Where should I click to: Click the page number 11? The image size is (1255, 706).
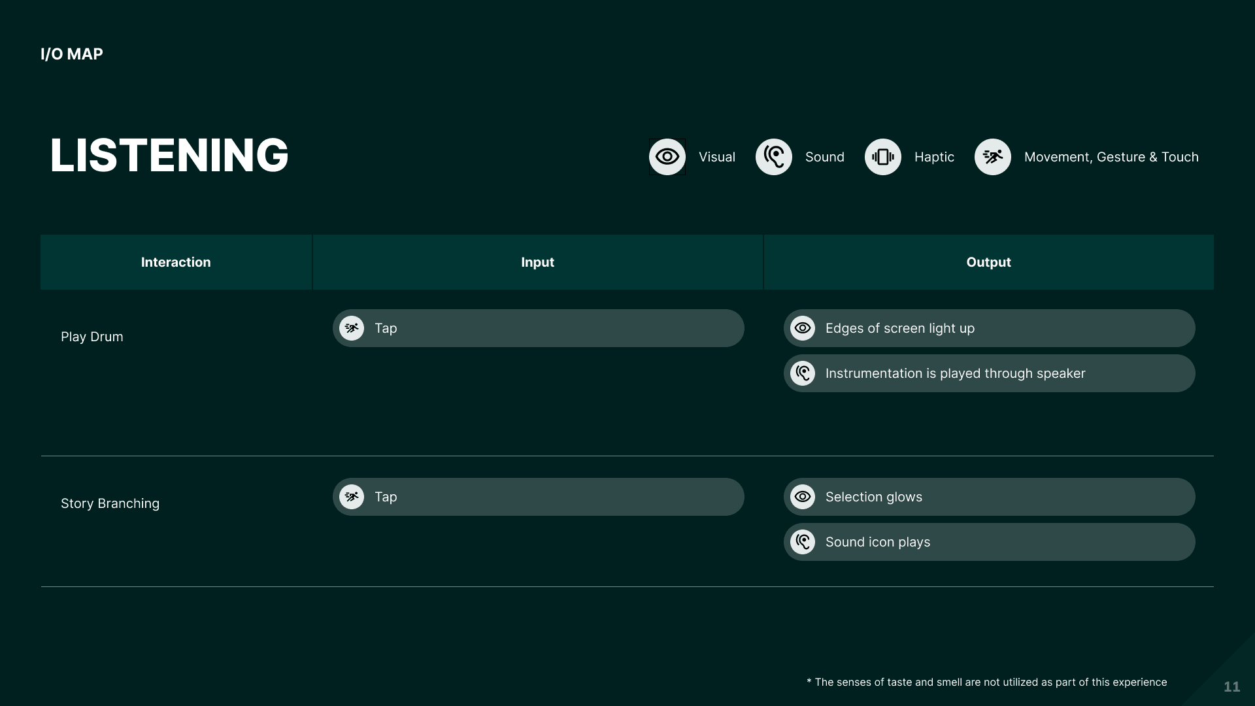pos(1231,686)
